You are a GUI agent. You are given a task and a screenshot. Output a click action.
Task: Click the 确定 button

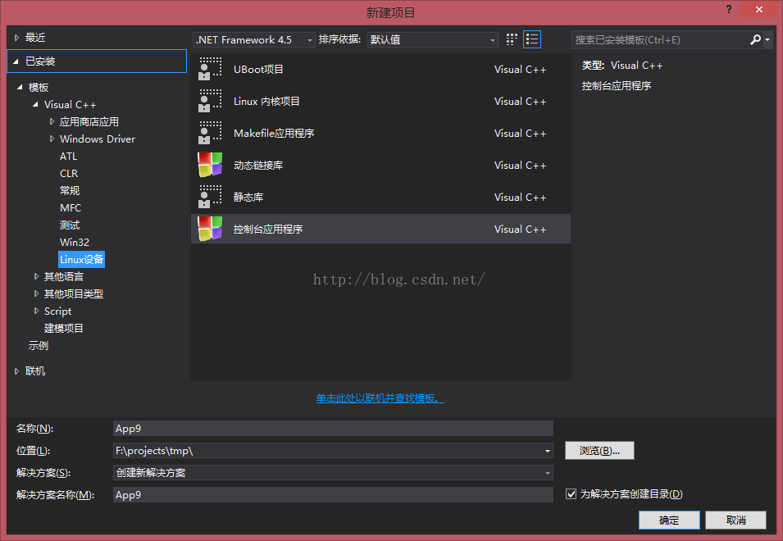(x=669, y=520)
